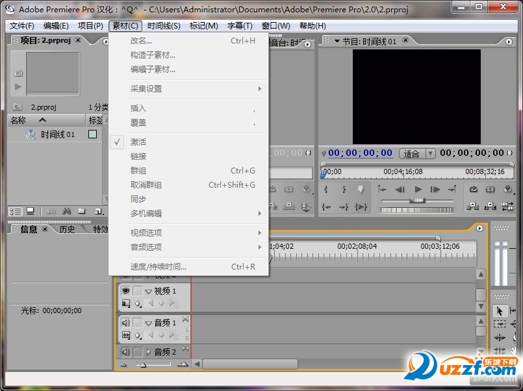Open 字幕(T) menu

point(240,26)
